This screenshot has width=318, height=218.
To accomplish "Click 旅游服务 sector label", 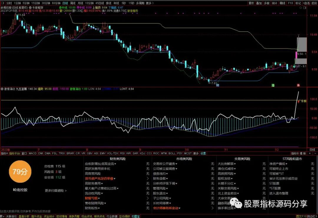I will point(132,11).
